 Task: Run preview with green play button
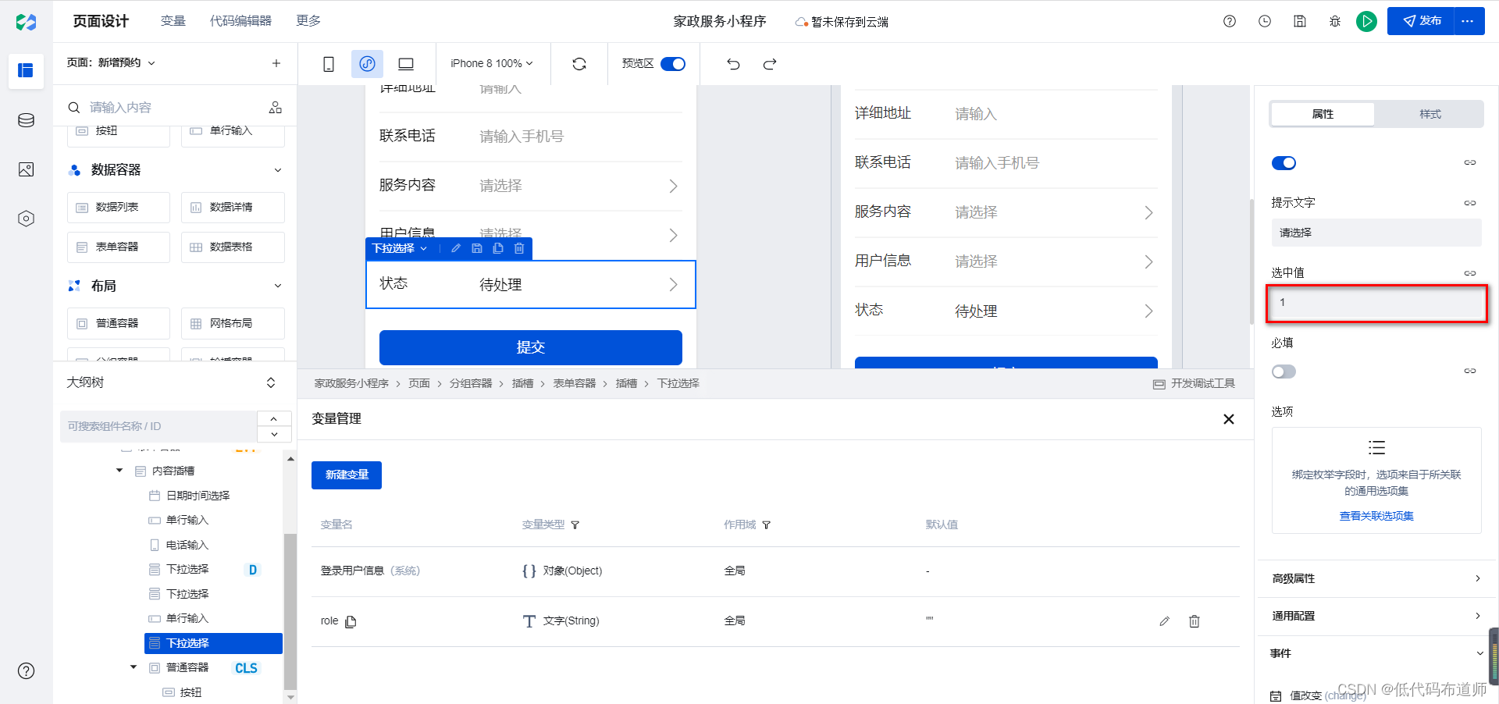coord(1366,21)
